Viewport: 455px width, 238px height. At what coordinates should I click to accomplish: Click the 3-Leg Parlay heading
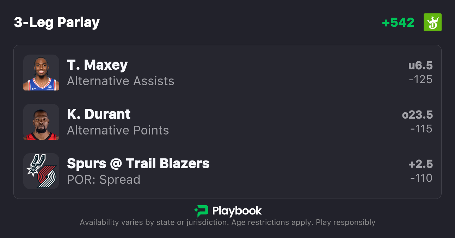[x=57, y=23]
